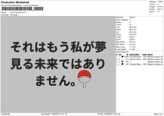Image resolution: width=164 pixels, height=116 pixels.
Task: Click the Japanese text line starting with それはもう
Action: coord(58,47)
